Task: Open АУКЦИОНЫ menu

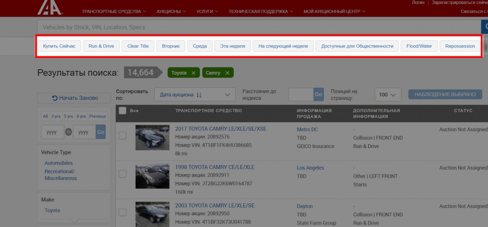Action: pos(171,11)
